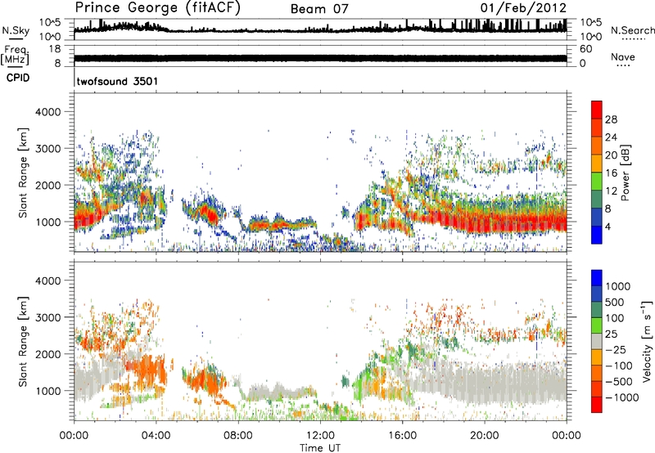Pick the blue top segment of the Velocity colorbar
Viewport: 655px width, 453px height.
tap(597, 278)
